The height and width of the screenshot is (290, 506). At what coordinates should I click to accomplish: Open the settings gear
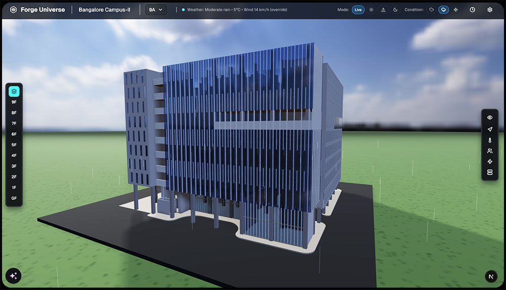point(490,10)
